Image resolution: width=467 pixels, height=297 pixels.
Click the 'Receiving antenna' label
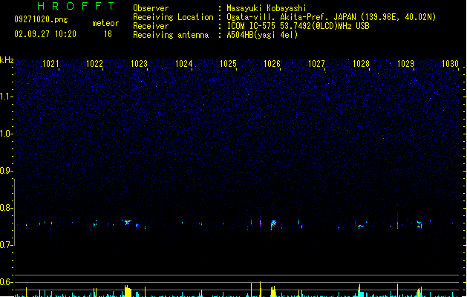click(x=171, y=35)
